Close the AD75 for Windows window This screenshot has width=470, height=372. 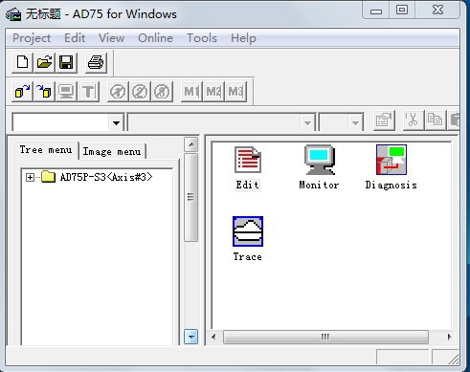pyautogui.click(x=437, y=11)
